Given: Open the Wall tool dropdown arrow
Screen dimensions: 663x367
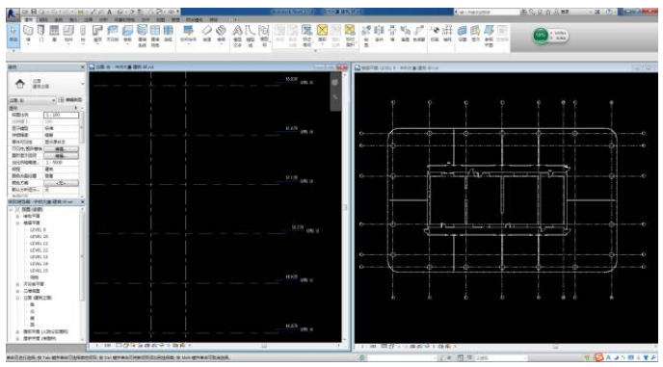Looking at the screenshot, I should click(28, 44).
